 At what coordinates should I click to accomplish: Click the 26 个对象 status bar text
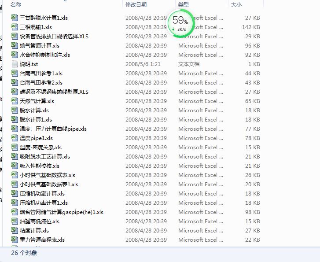pyautogui.click(x=24, y=253)
